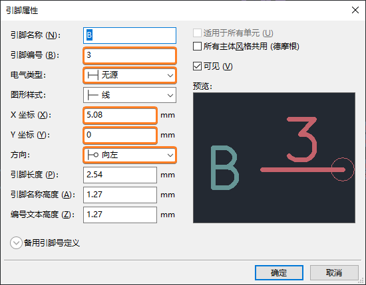Click the passive pin icon in electrical type
The width and height of the screenshot is (366, 285).
tap(92, 75)
